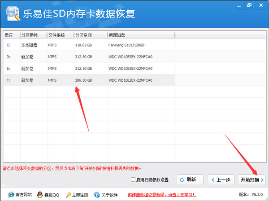The height and width of the screenshot is (201, 269).
Task: Click the 118.82 GB partition size
Action: click(x=83, y=45)
